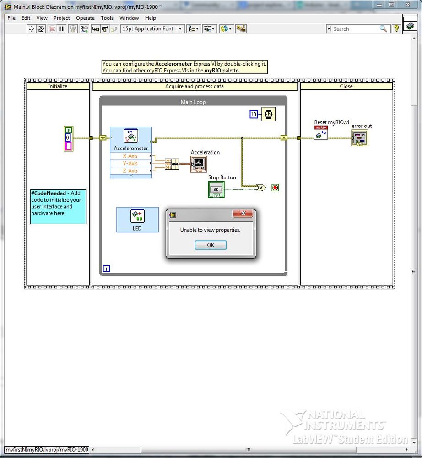Click the X-Axis output terminal
422x458 pixels.
(131, 156)
